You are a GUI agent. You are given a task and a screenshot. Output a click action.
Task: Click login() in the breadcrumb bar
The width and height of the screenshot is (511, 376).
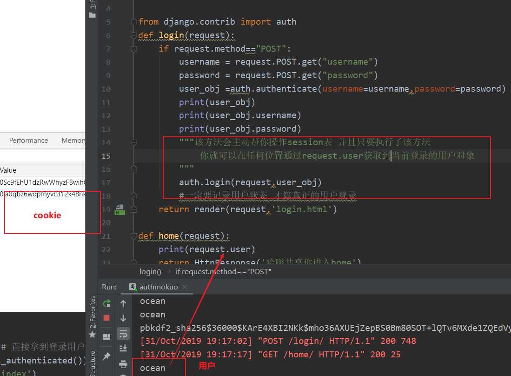pyautogui.click(x=150, y=271)
